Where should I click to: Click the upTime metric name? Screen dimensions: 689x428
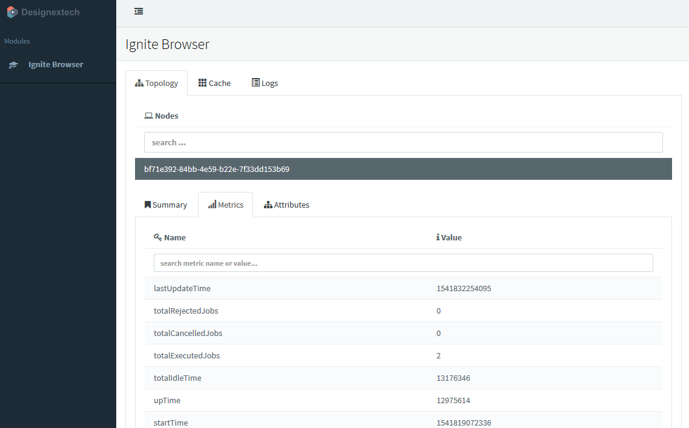(167, 401)
